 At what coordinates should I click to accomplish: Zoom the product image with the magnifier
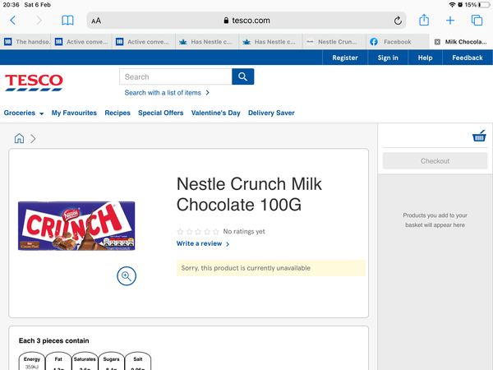[127, 276]
